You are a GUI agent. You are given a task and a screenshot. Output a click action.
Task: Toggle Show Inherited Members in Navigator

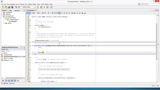pos(3,80)
